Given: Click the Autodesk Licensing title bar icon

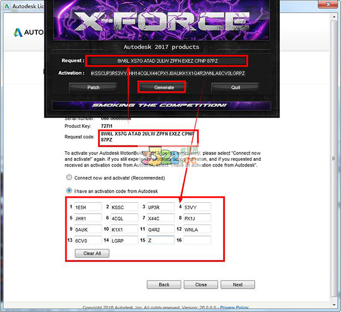Looking at the screenshot, I should click(x=7, y=6).
